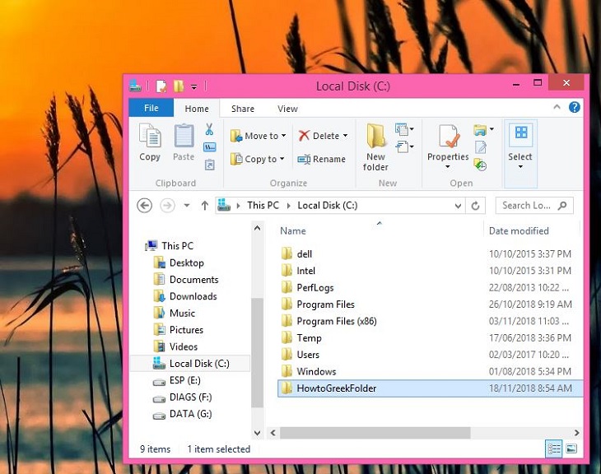The image size is (601, 474).
Task: Refresh the Local Disk (C:) address bar
Action: point(475,206)
